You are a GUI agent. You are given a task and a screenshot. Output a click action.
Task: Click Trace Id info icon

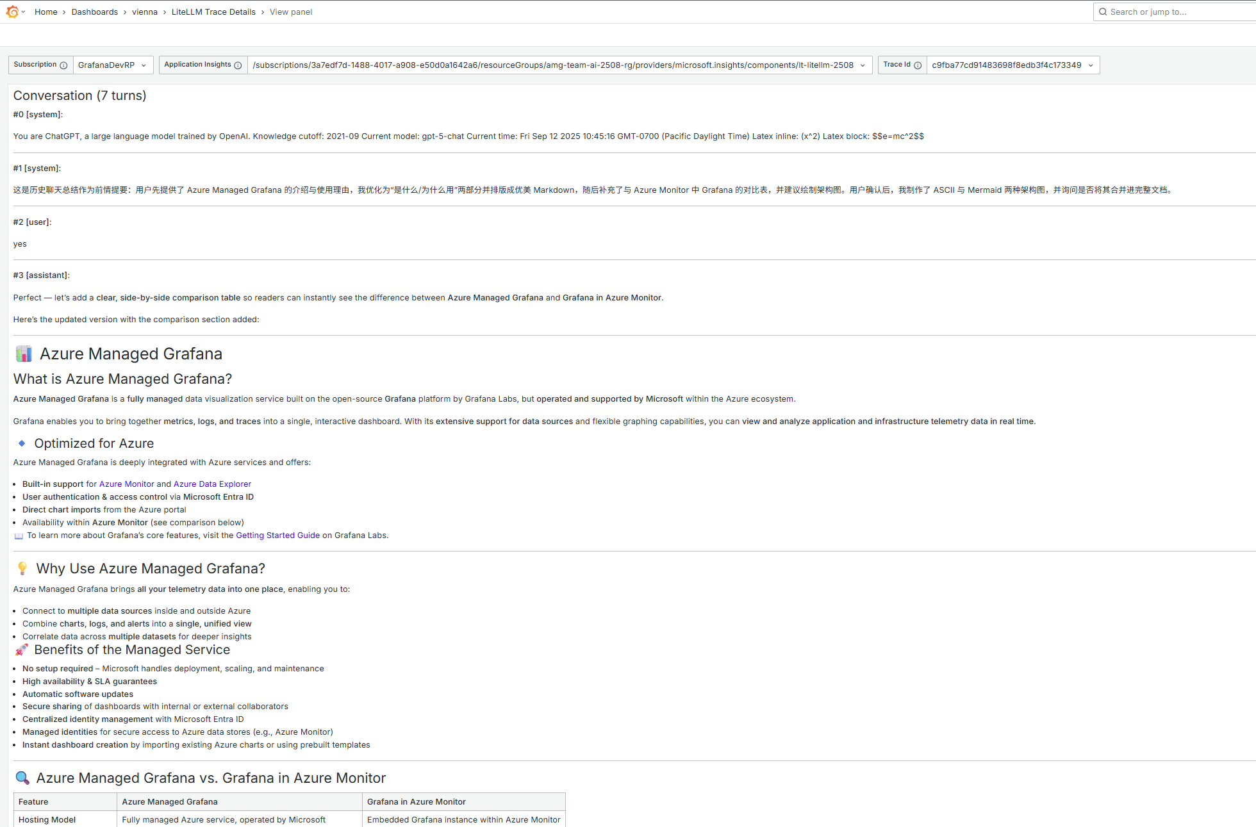[918, 65]
